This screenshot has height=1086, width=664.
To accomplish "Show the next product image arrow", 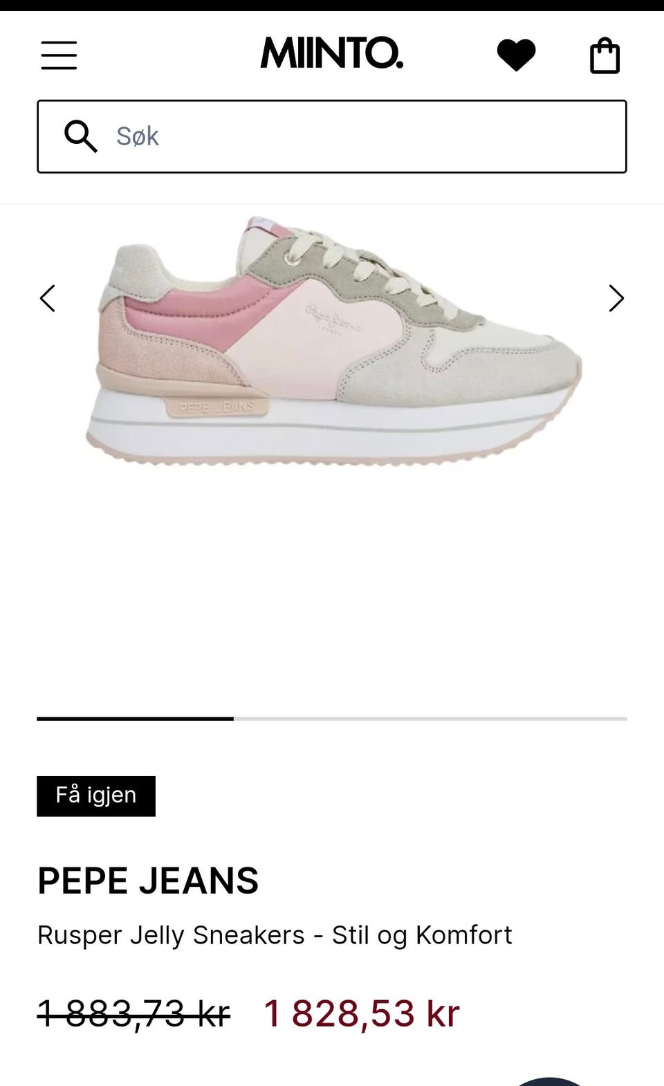I will tap(616, 298).
